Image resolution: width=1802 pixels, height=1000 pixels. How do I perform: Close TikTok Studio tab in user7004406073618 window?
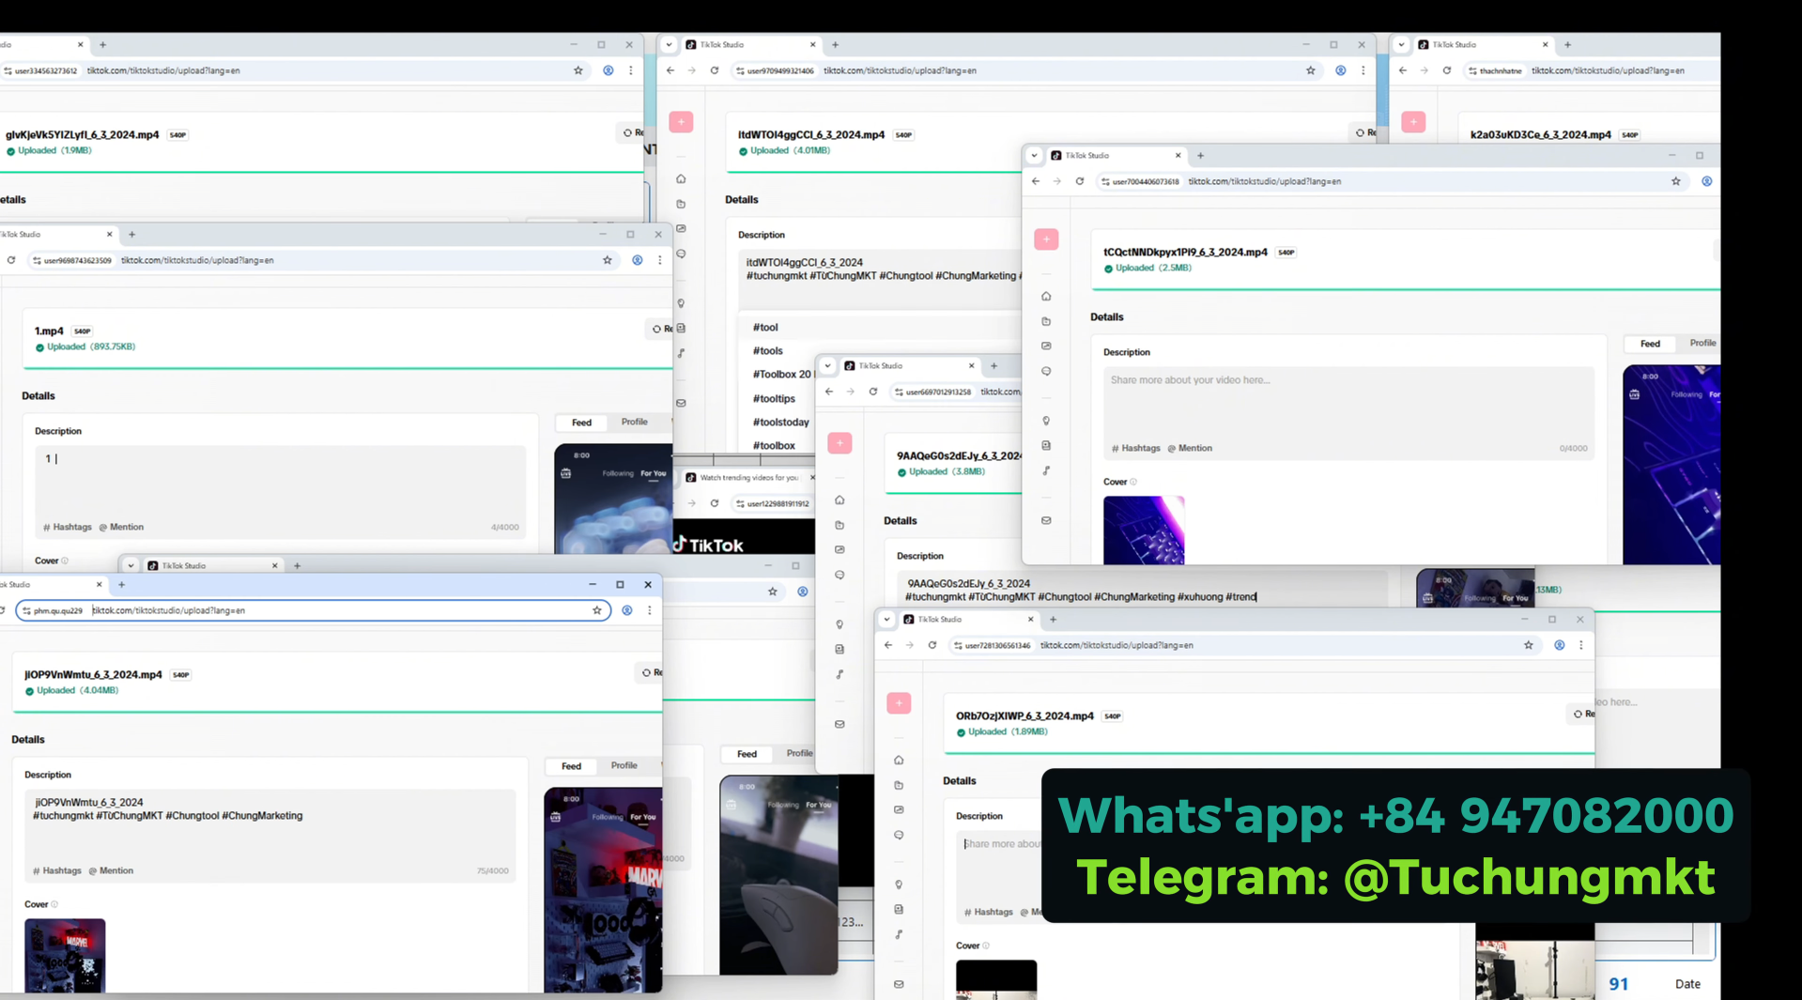tap(1178, 156)
